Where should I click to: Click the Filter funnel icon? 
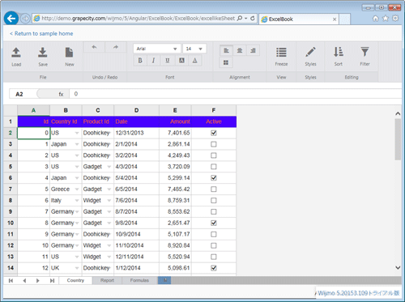click(364, 52)
